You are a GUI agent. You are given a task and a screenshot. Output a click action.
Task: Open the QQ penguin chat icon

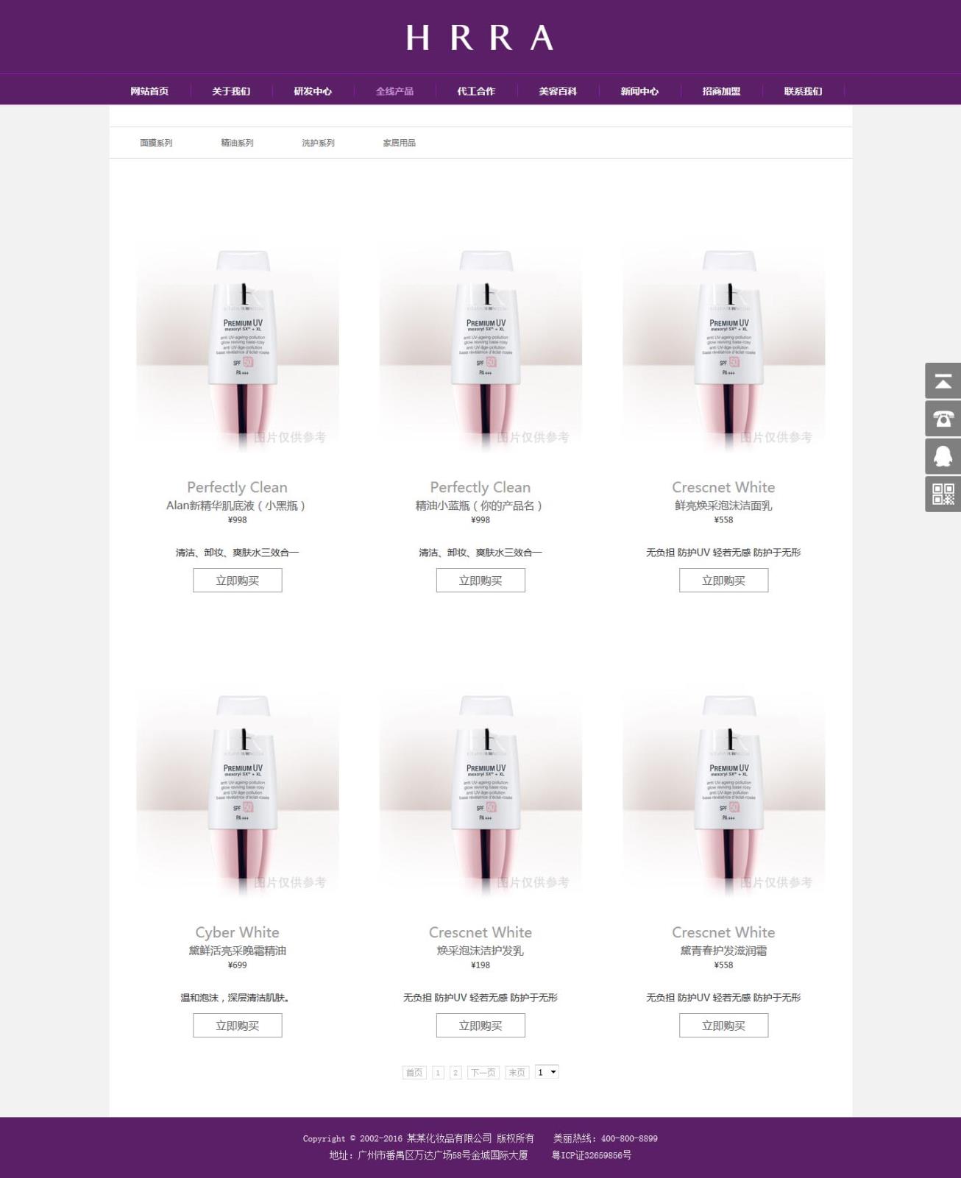coord(943,456)
